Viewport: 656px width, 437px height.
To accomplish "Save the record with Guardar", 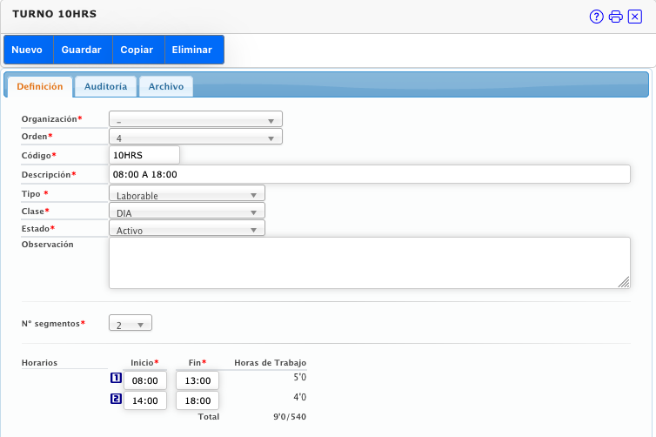I will [x=82, y=50].
